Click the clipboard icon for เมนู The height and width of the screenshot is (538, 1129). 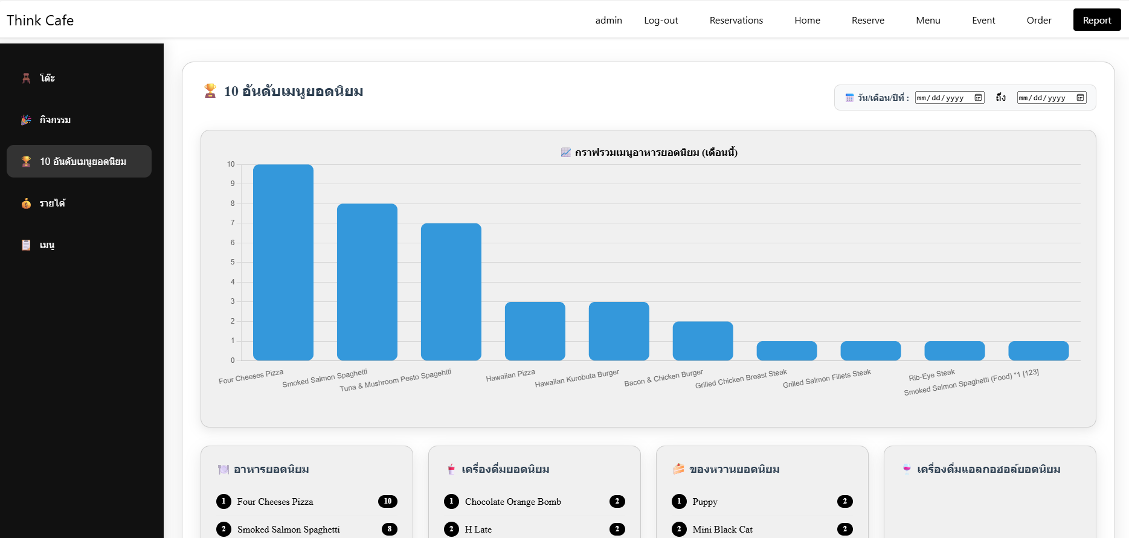click(x=26, y=245)
